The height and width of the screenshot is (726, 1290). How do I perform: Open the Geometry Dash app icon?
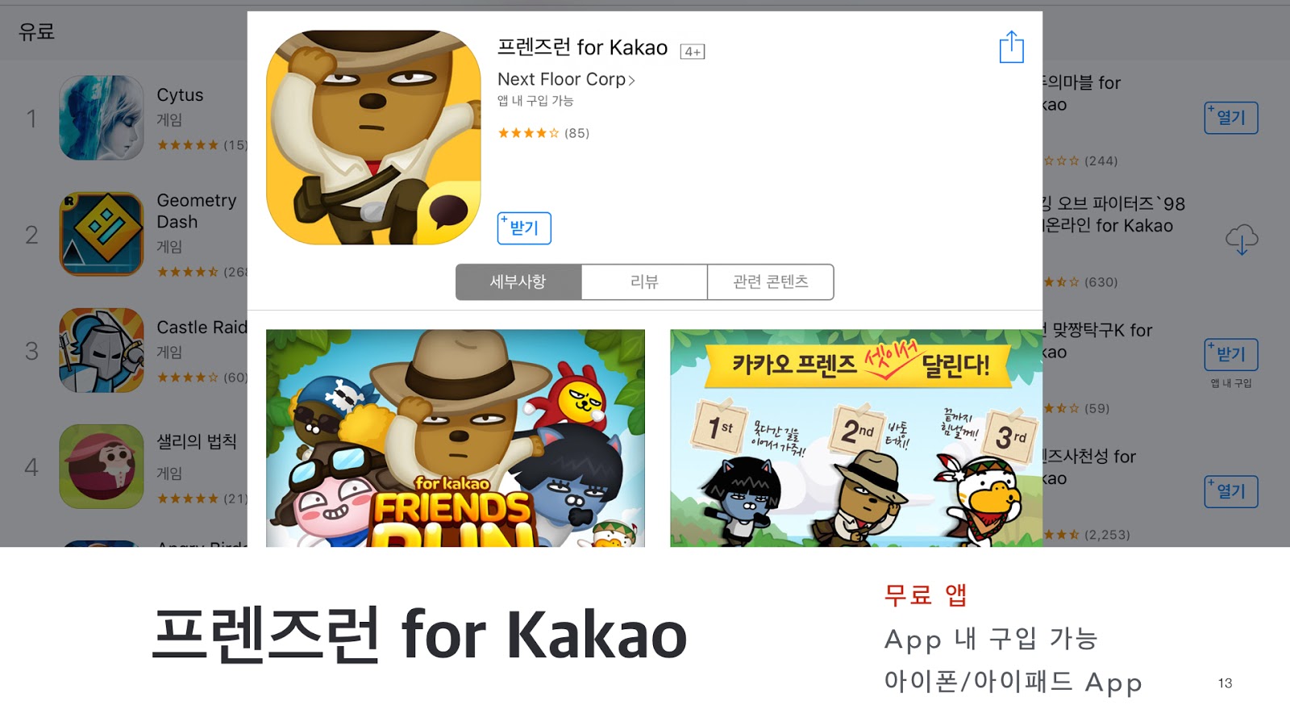pos(102,234)
